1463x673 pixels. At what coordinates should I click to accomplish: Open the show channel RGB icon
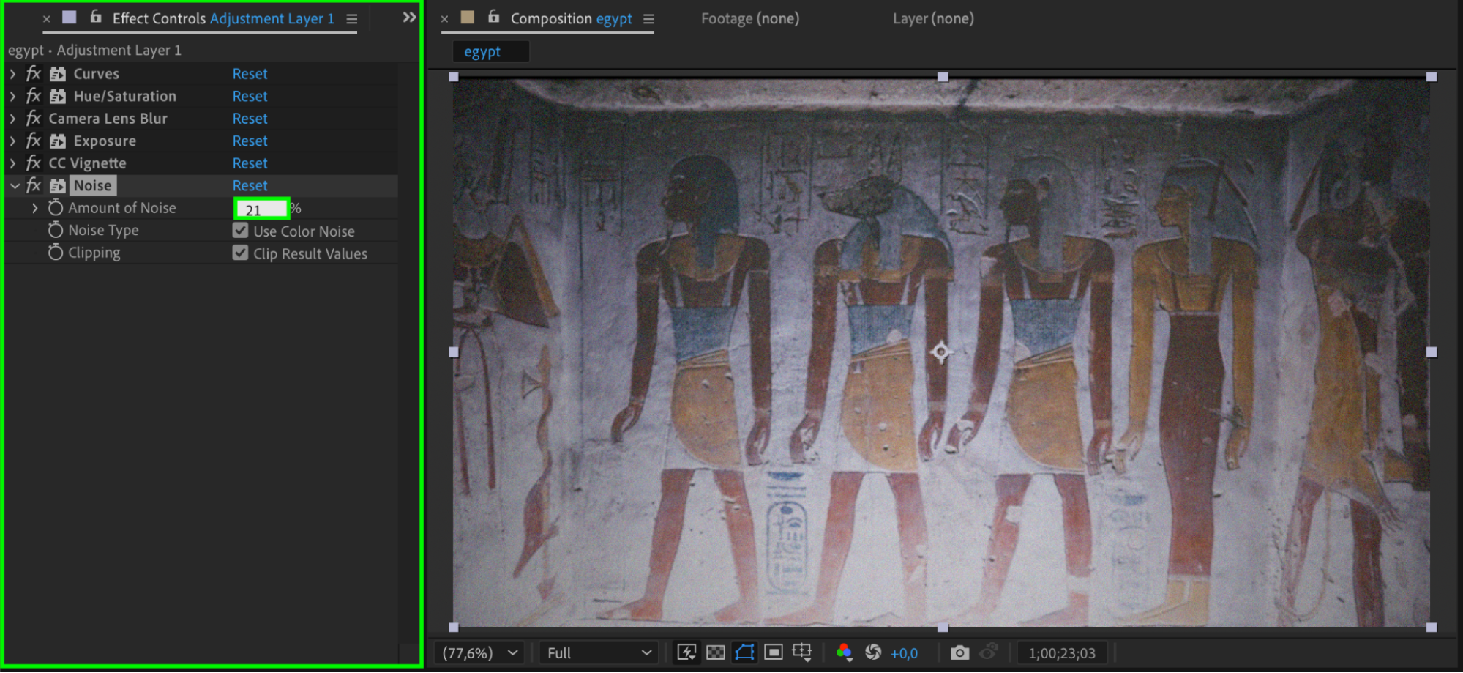pyautogui.click(x=844, y=652)
